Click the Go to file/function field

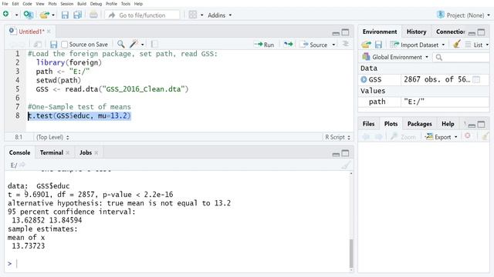[142, 15]
